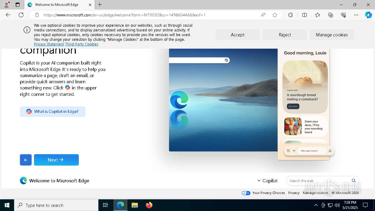Open the Extensions puzzle icon
The width and height of the screenshot is (375, 211).
pyautogui.click(x=290, y=15)
